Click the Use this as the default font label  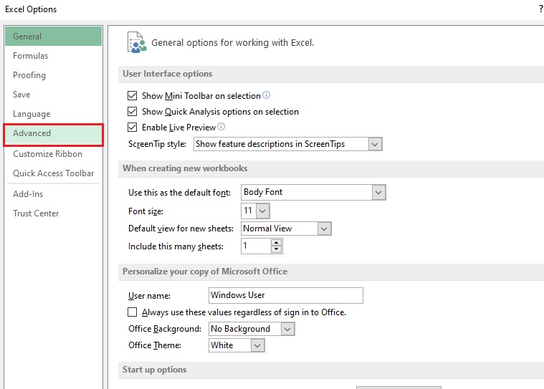[x=179, y=193]
